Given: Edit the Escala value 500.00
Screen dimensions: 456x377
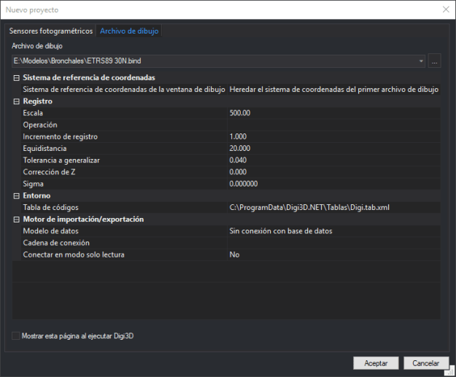Looking at the screenshot, I should pyautogui.click(x=333, y=113).
